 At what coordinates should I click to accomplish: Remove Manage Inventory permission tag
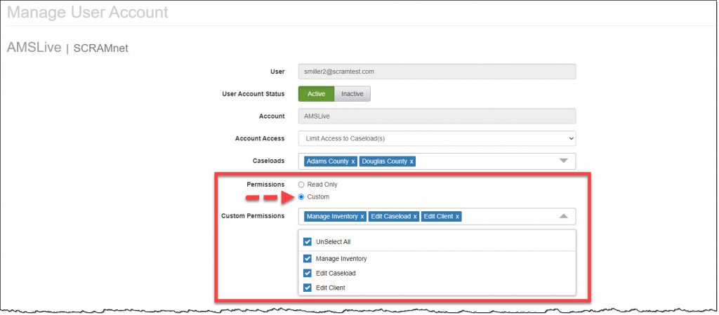pos(362,217)
